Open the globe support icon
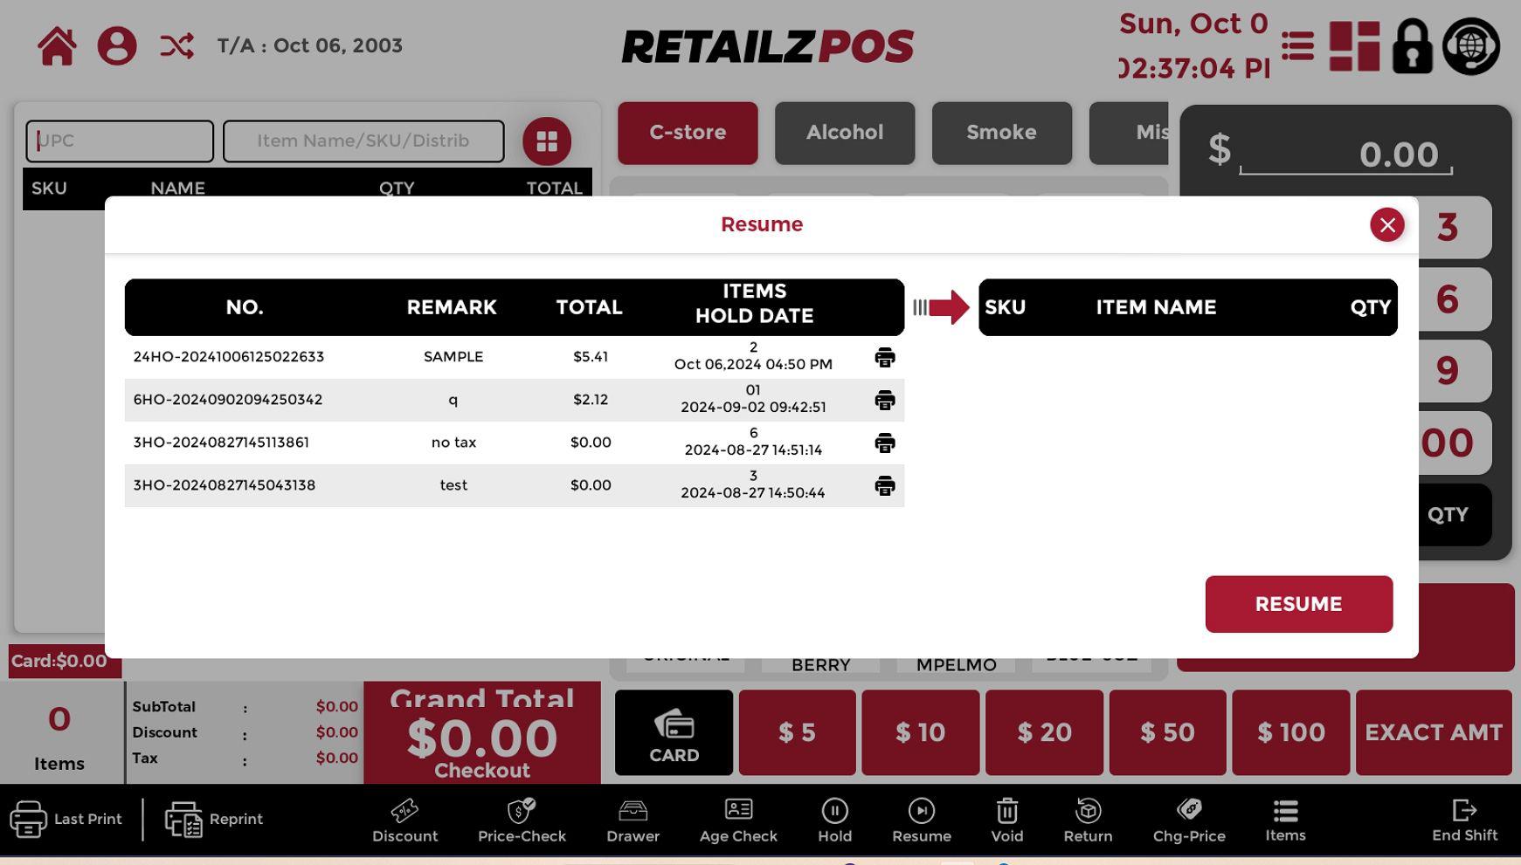The width and height of the screenshot is (1521, 865). (x=1471, y=46)
